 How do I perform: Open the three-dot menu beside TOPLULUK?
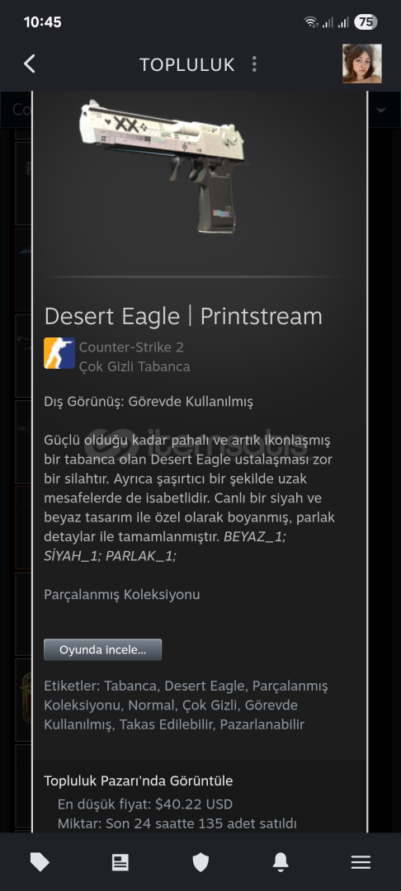point(254,64)
